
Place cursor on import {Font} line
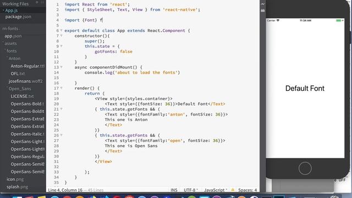[x=84, y=20]
